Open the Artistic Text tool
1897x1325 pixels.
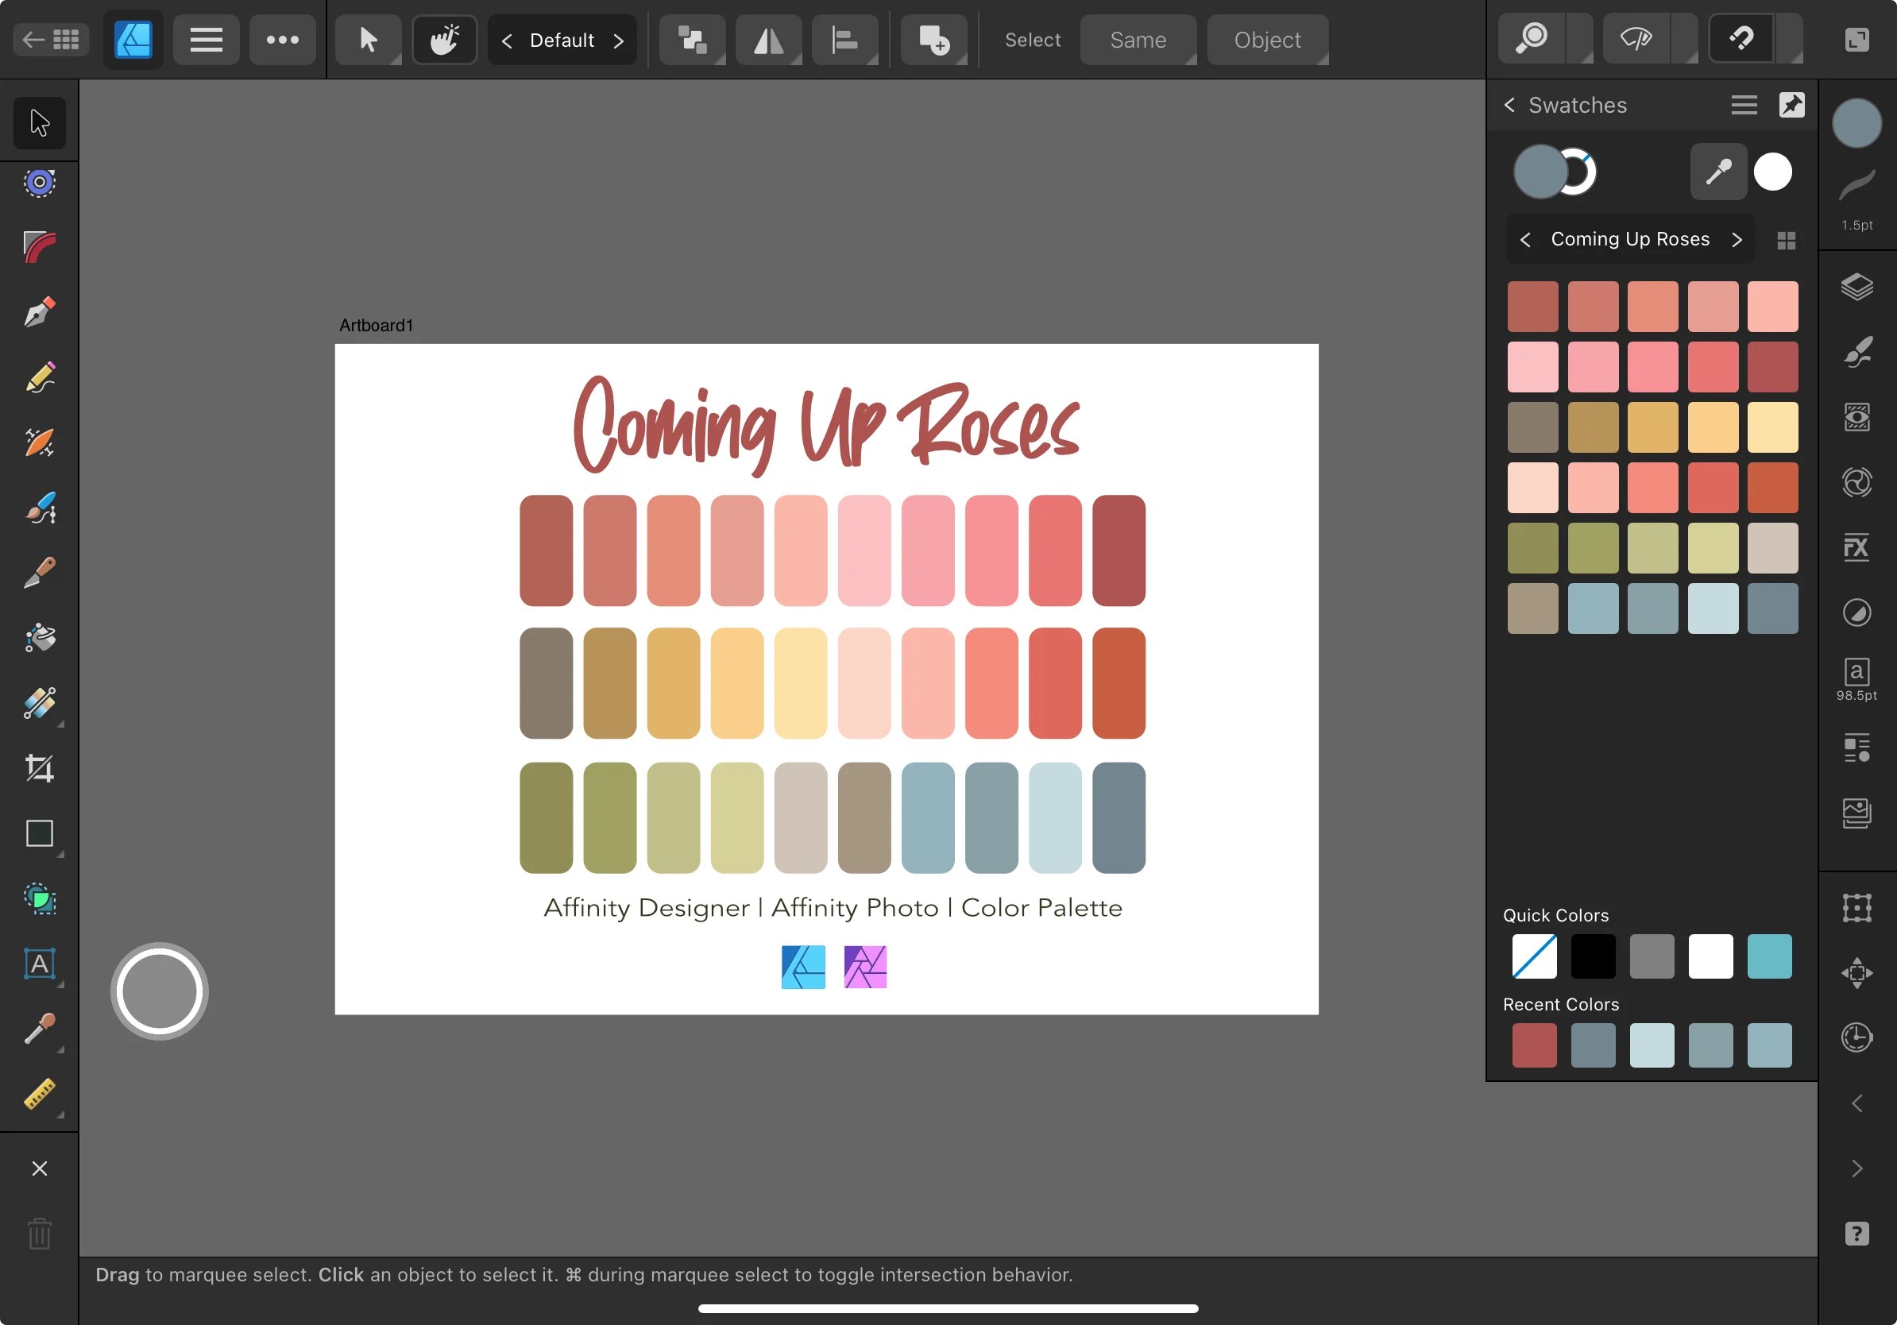click(x=39, y=964)
